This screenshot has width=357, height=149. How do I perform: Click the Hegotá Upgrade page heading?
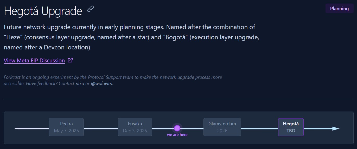[x=43, y=11]
